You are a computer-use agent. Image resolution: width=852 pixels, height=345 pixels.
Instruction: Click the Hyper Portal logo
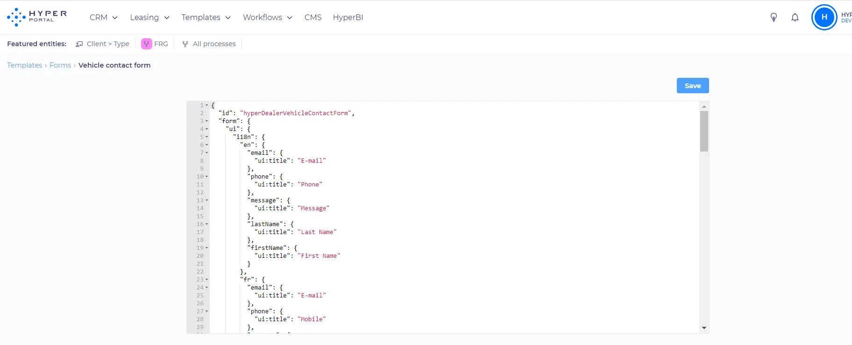click(x=37, y=17)
